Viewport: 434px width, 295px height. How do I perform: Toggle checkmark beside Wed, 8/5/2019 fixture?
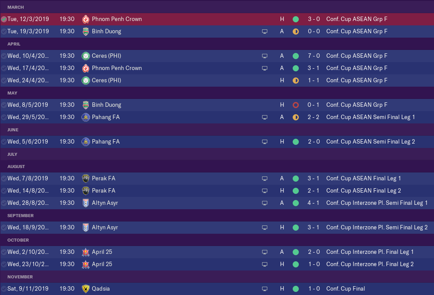click(4, 105)
